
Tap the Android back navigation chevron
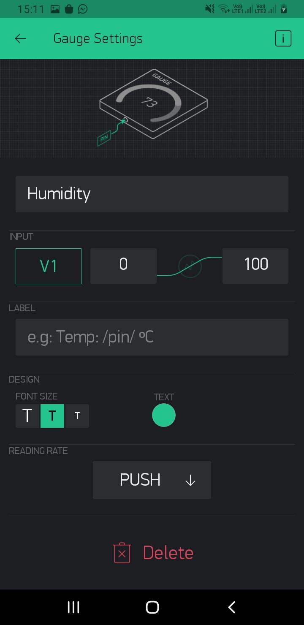tap(231, 607)
